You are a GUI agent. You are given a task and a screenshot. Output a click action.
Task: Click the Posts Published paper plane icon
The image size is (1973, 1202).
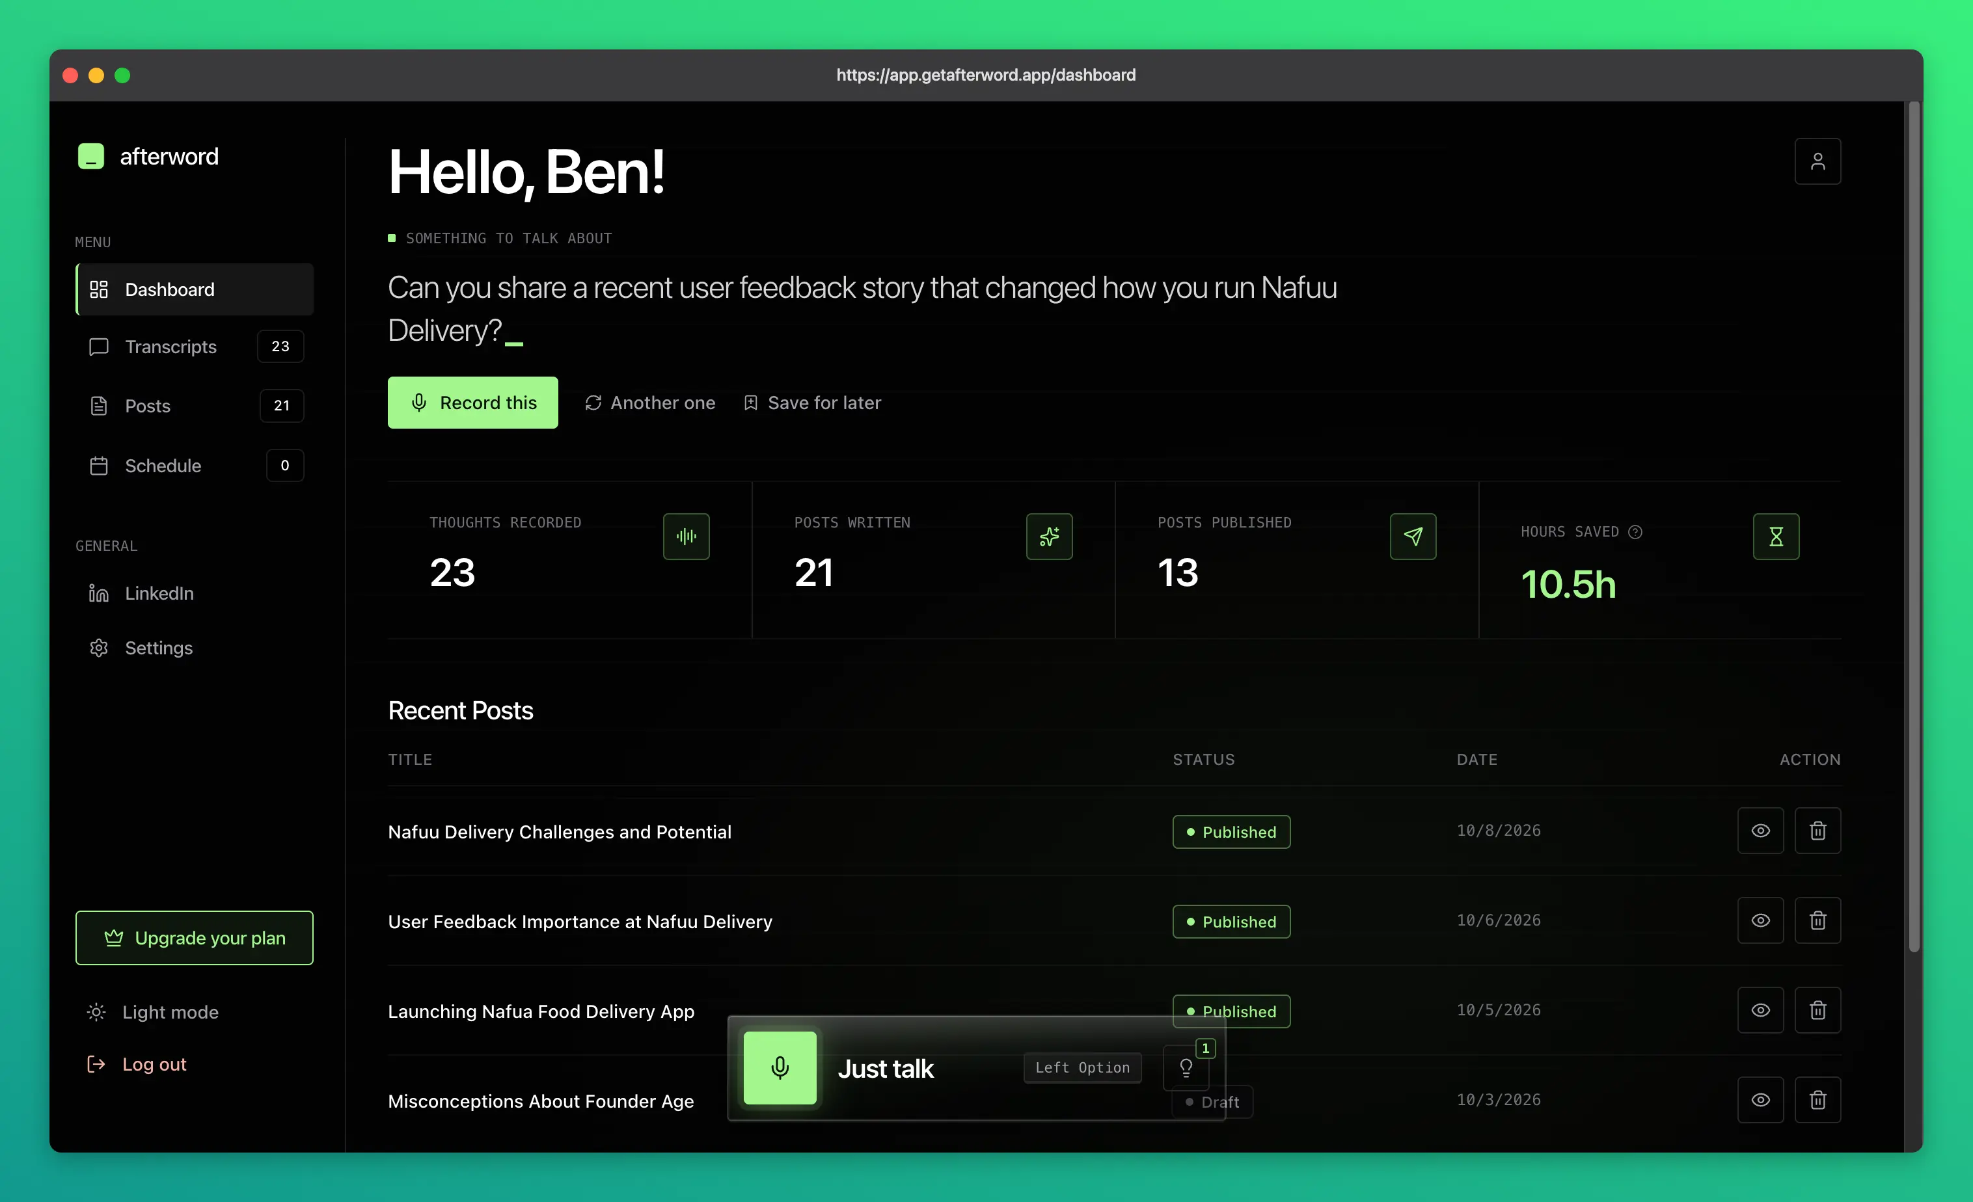(x=1413, y=536)
